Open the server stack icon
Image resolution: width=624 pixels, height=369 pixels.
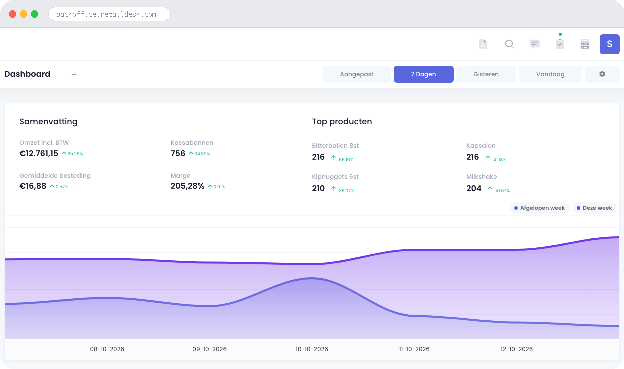(x=585, y=44)
